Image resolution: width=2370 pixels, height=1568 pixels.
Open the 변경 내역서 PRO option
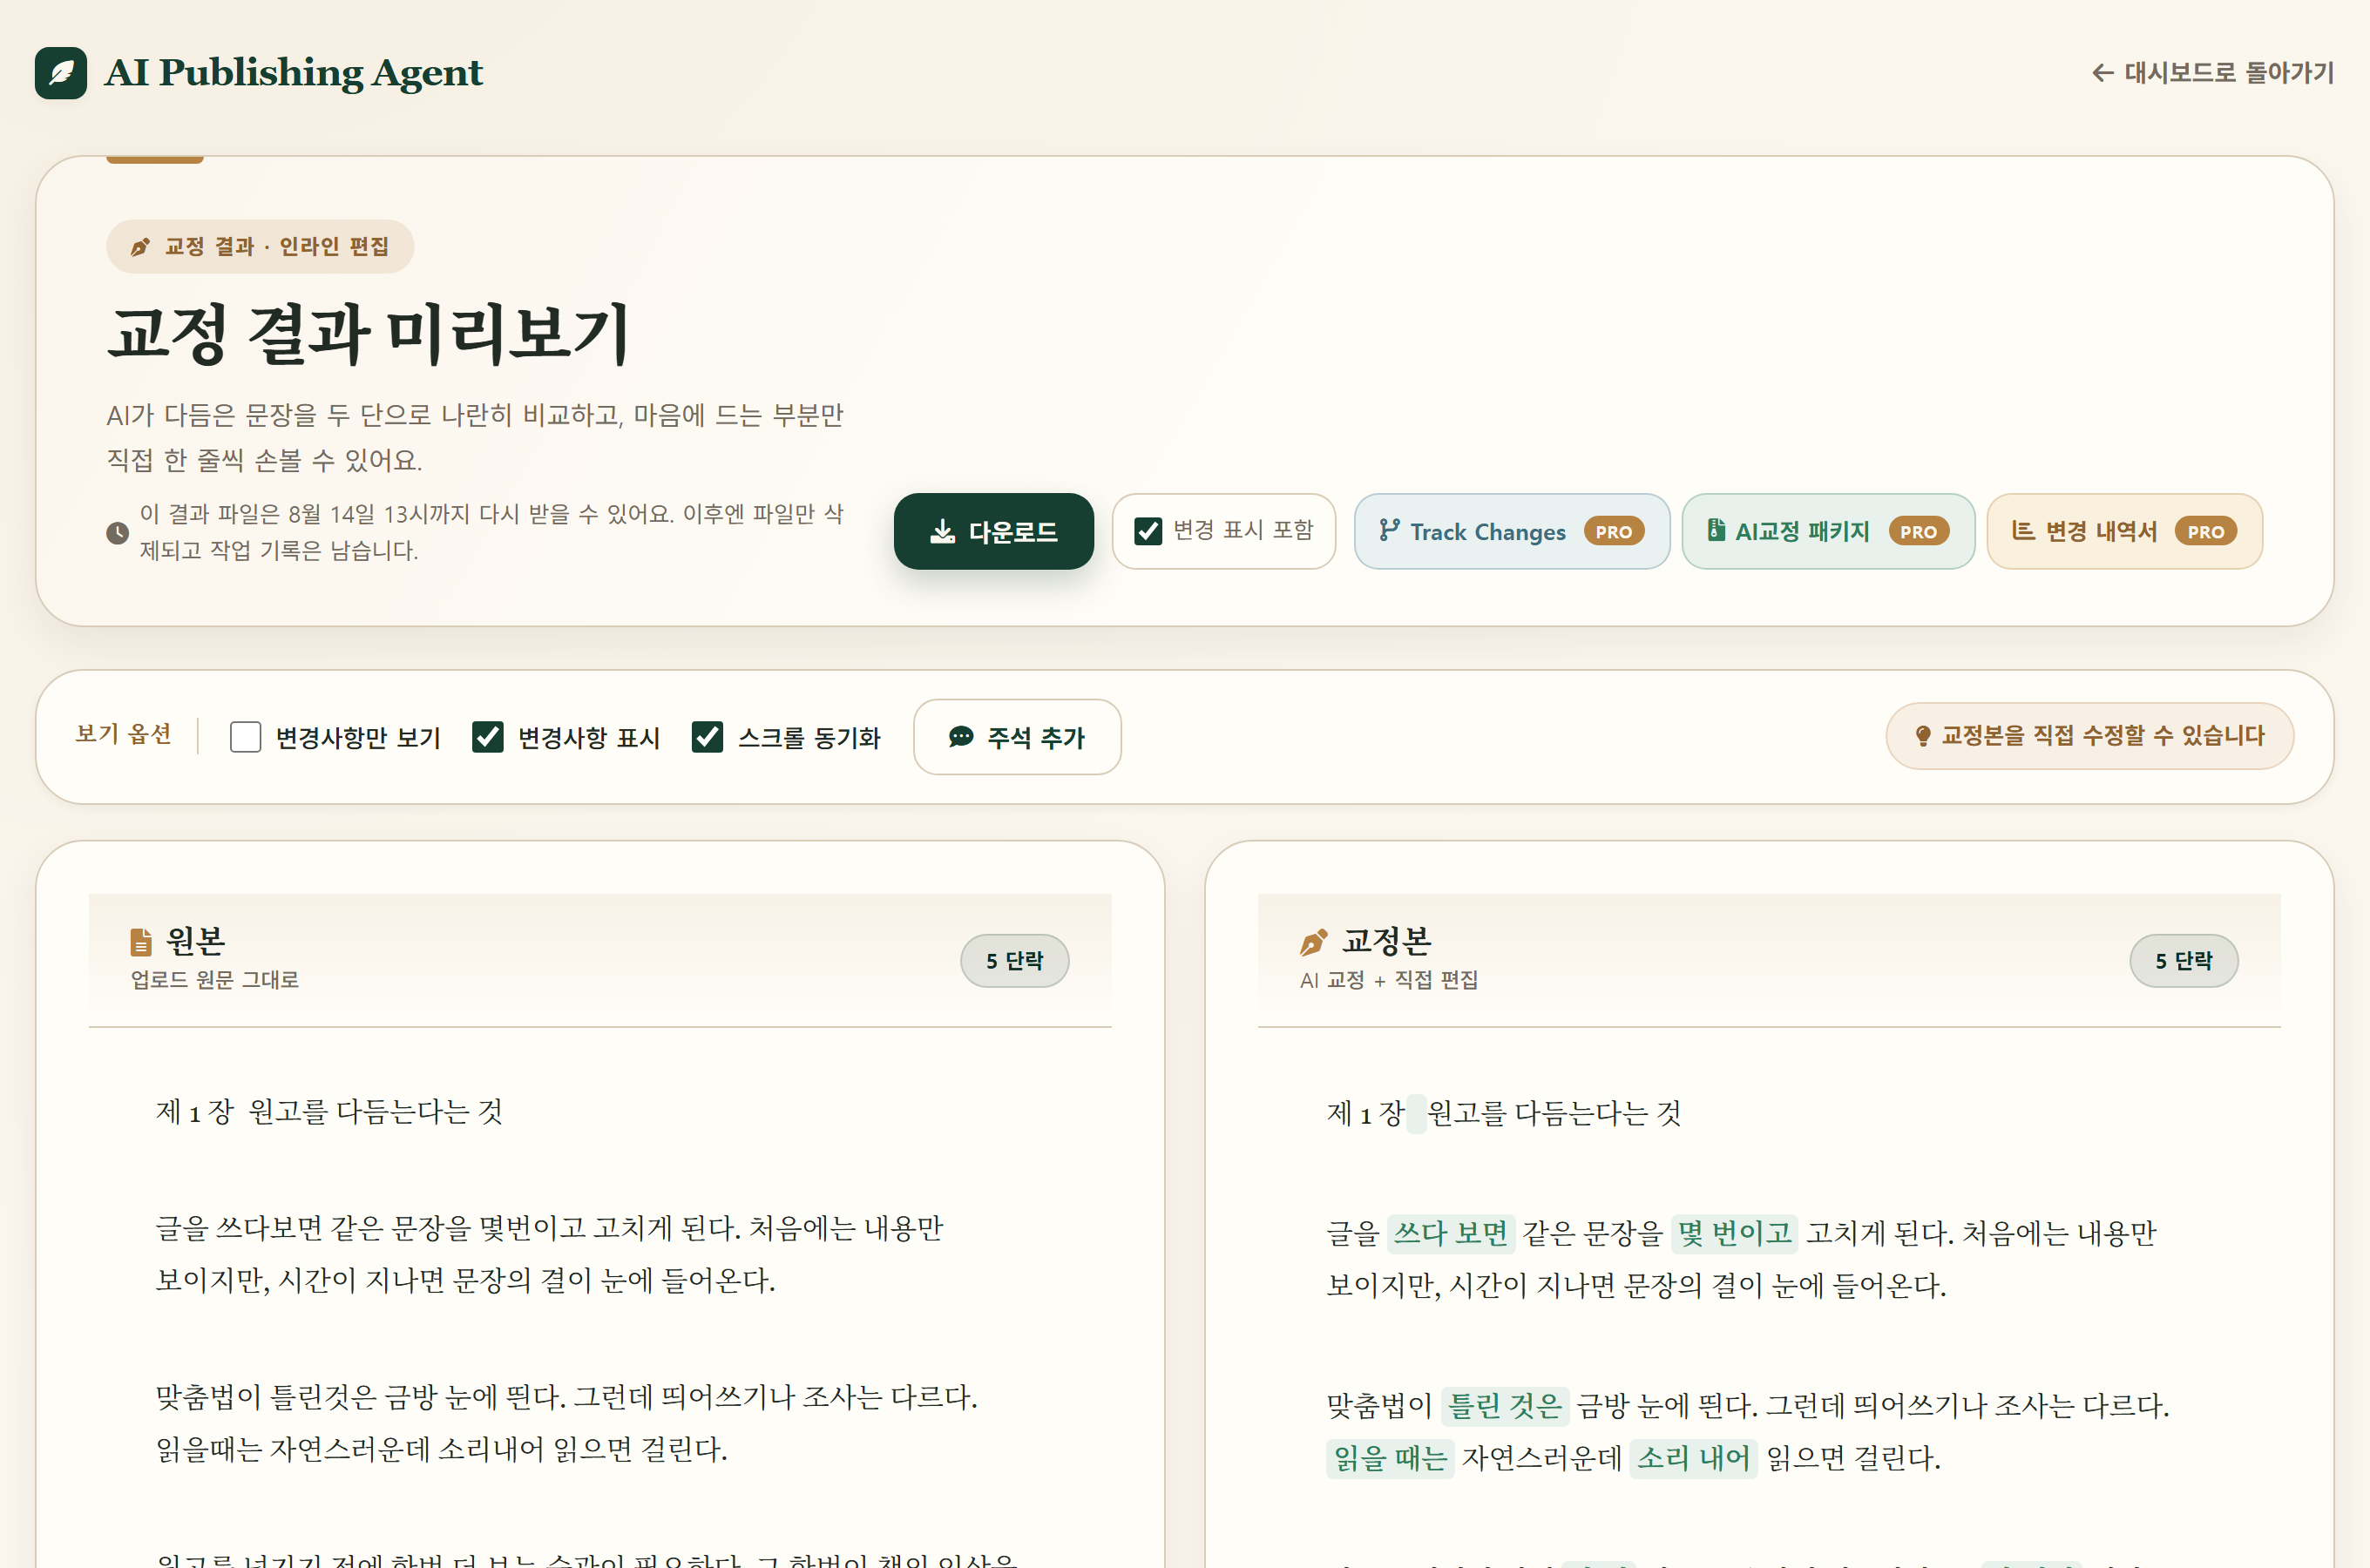pos(2124,531)
